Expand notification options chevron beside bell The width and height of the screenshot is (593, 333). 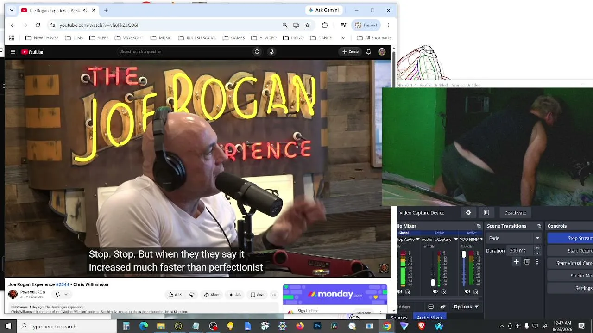66,294
